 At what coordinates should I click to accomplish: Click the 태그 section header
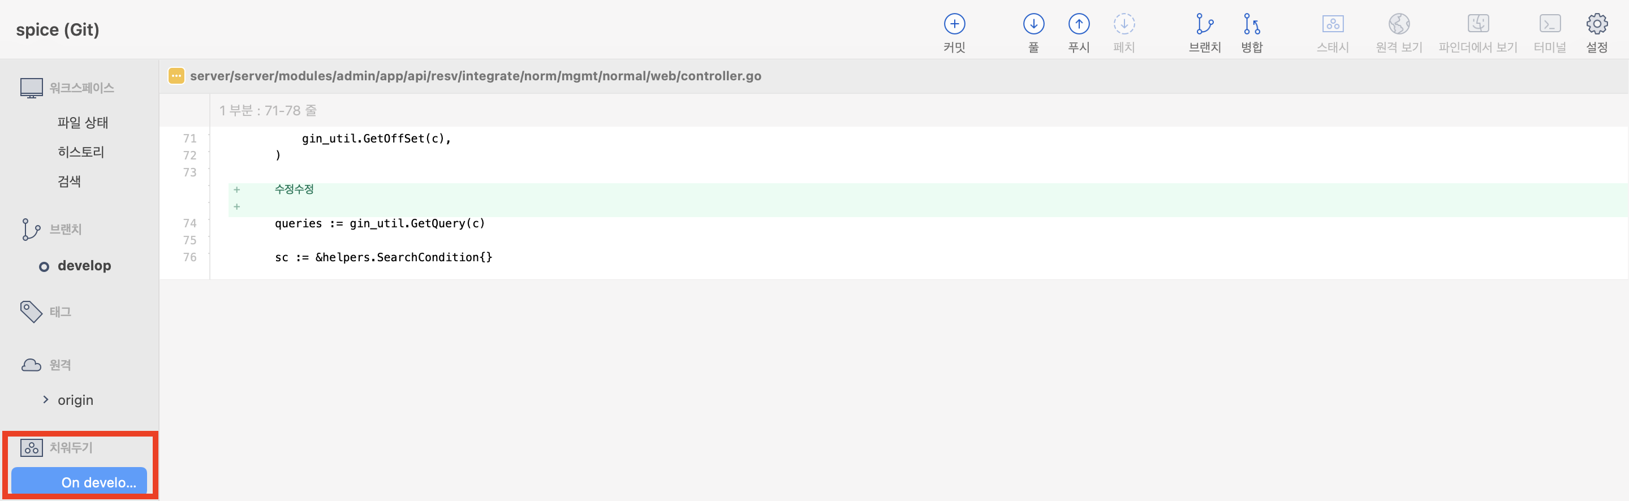click(x=60, y=312)
